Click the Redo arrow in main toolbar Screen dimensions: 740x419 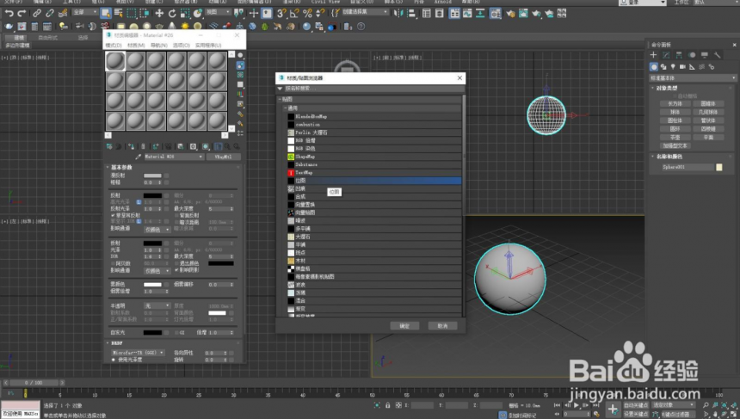tap(22, 13)
